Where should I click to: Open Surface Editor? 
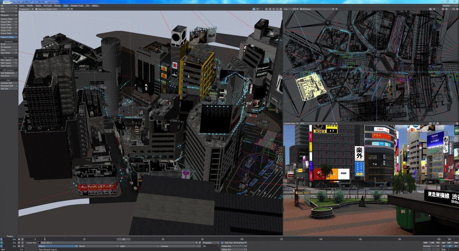point(9,19)
